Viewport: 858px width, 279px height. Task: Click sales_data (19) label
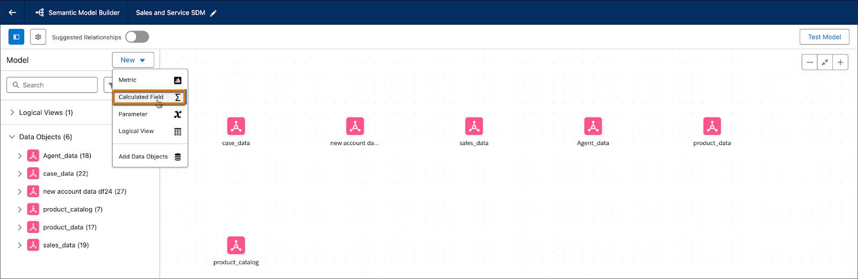pos(66,245)
